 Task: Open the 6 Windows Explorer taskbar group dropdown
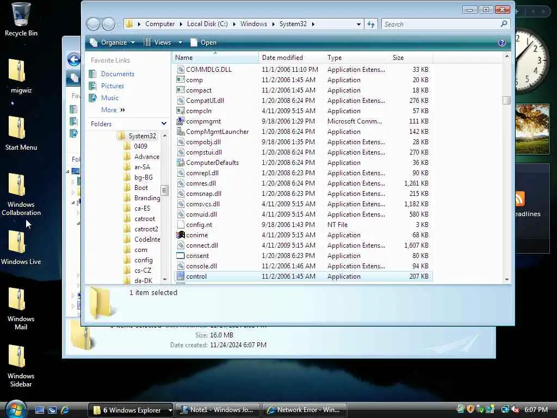pos(170,410)
